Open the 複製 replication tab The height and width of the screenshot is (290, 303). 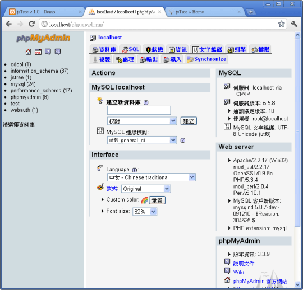pos(101,59)
